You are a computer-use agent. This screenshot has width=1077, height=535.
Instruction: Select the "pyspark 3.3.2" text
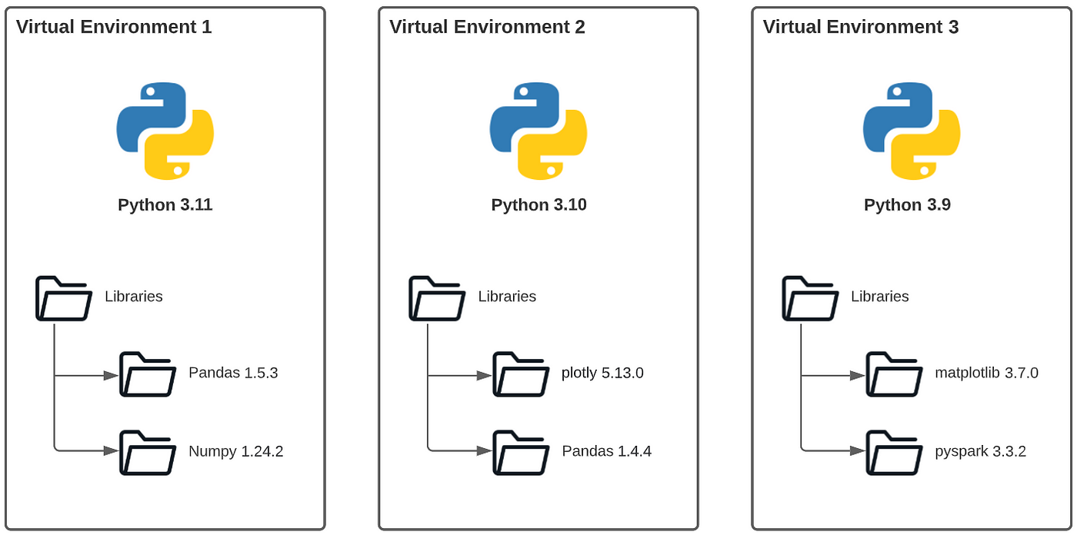point(981,452)
